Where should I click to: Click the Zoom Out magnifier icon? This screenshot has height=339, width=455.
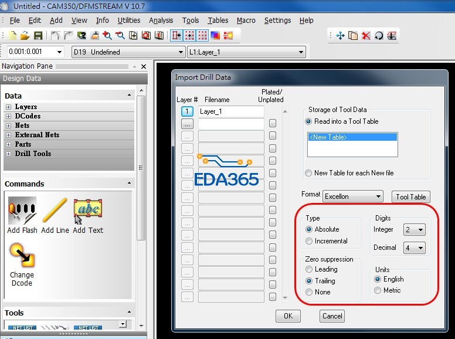click(120, 36)
